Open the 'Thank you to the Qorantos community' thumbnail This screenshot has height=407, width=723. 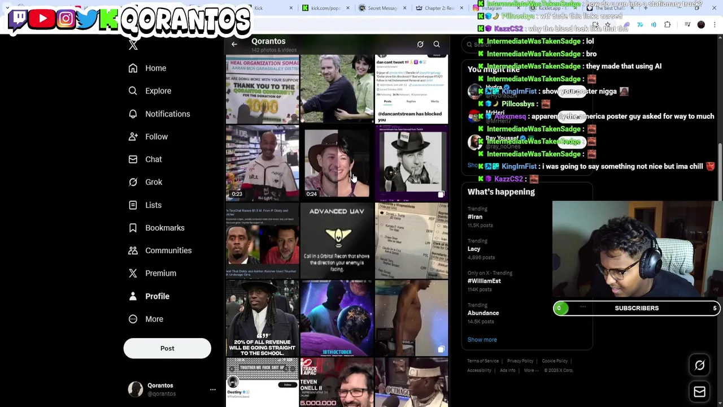tap(263, 89)
